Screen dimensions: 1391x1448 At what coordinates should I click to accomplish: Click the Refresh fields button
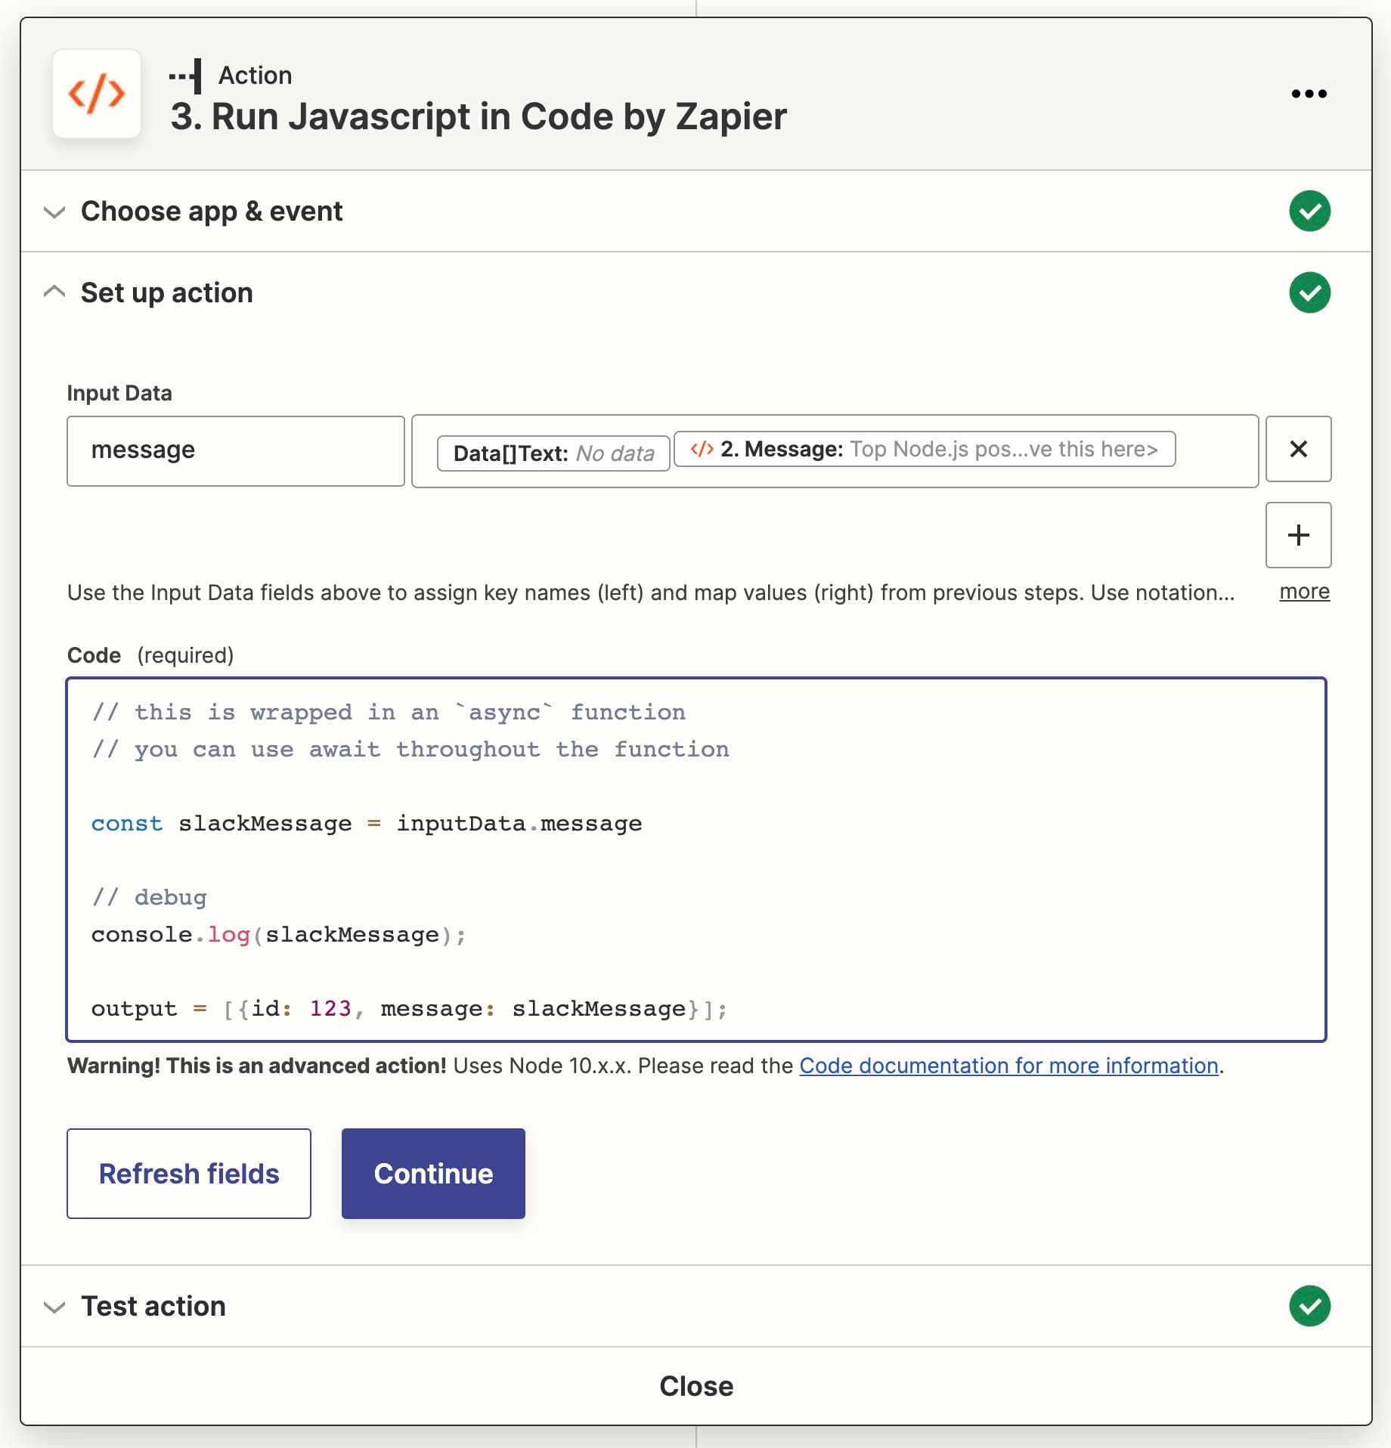[189, 1174]
